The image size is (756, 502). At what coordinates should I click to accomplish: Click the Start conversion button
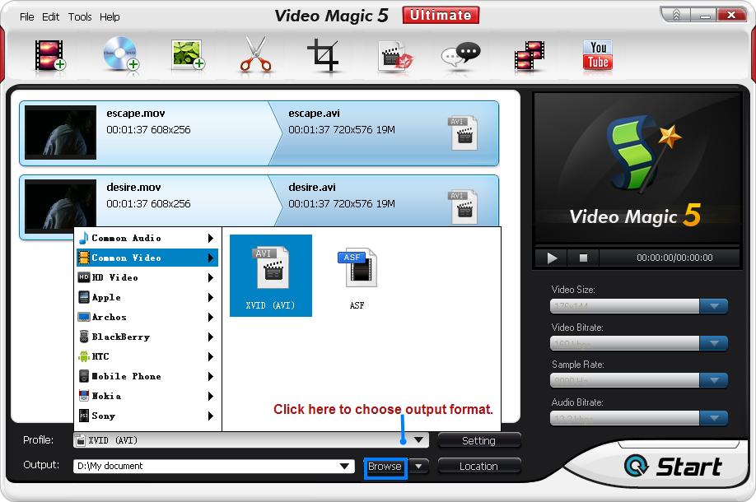[x=674, y=466]
